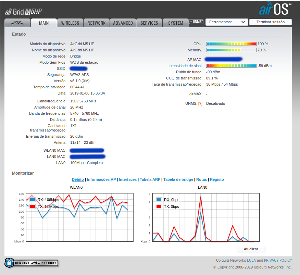Open the PRIVACY POLICY link
Viewport: 300px width, 275px height.
(278, 260)
